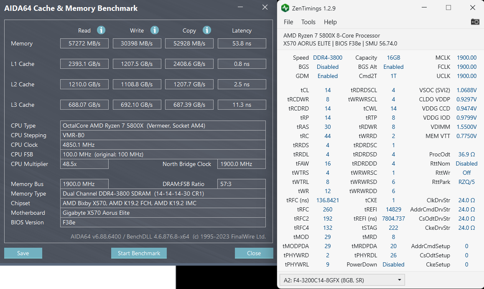Save the AIDA64 benchmark results
Screen dimensions: 484x289
click(x=23, y=253)
